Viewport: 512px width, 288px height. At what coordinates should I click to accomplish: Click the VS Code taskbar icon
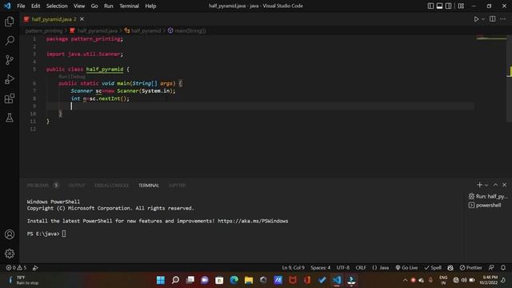[337, 280]
